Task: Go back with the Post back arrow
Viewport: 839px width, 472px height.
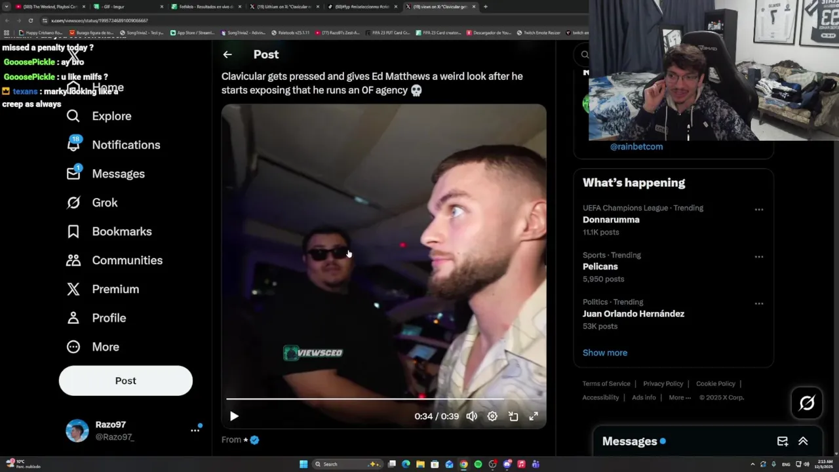Action: (227, 55)
